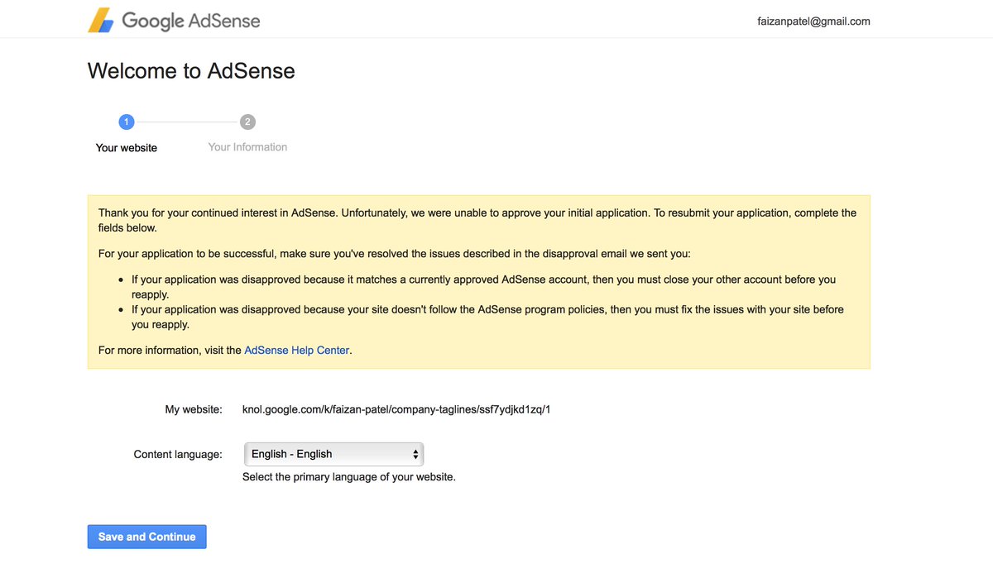
Task: Select step 1 circle indicator
Action: click(x=127, y=122)
